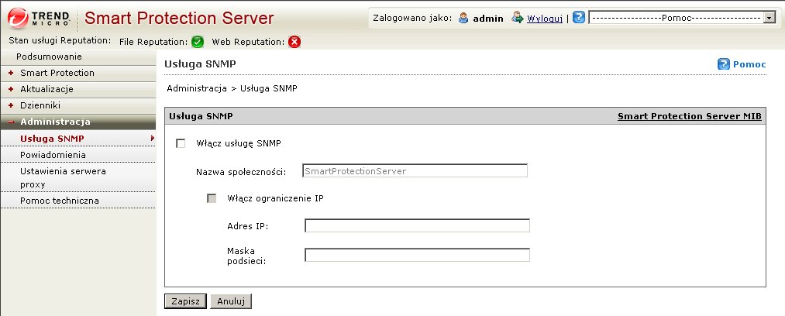
Task: Click the Zapisz button
Action: coord(185,301)
